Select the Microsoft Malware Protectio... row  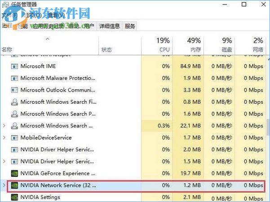tap(133, 78)
